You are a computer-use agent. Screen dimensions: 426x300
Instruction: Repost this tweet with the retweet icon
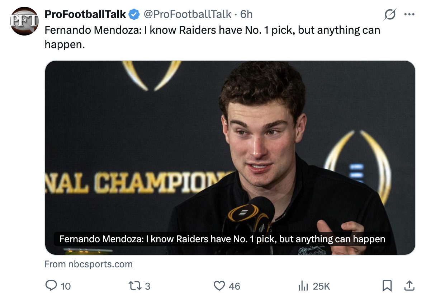[x=135, y=286]
